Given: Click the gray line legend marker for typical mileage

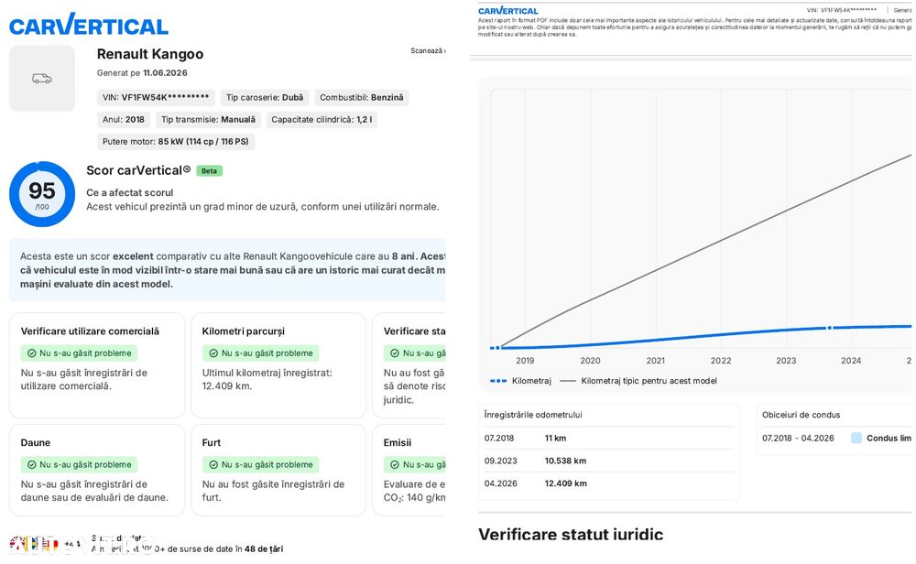Looking at the screenshot, I should point(568,381).
